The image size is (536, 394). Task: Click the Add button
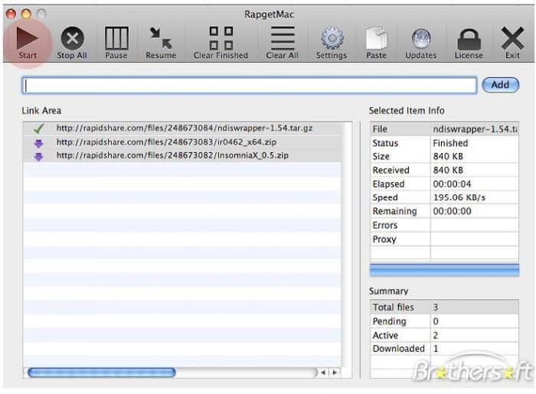(x=501, y=85)
